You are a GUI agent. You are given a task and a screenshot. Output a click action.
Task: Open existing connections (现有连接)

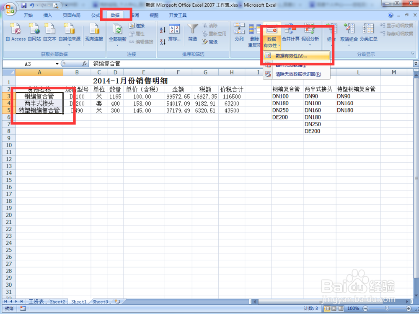click(x=94, y=32)
